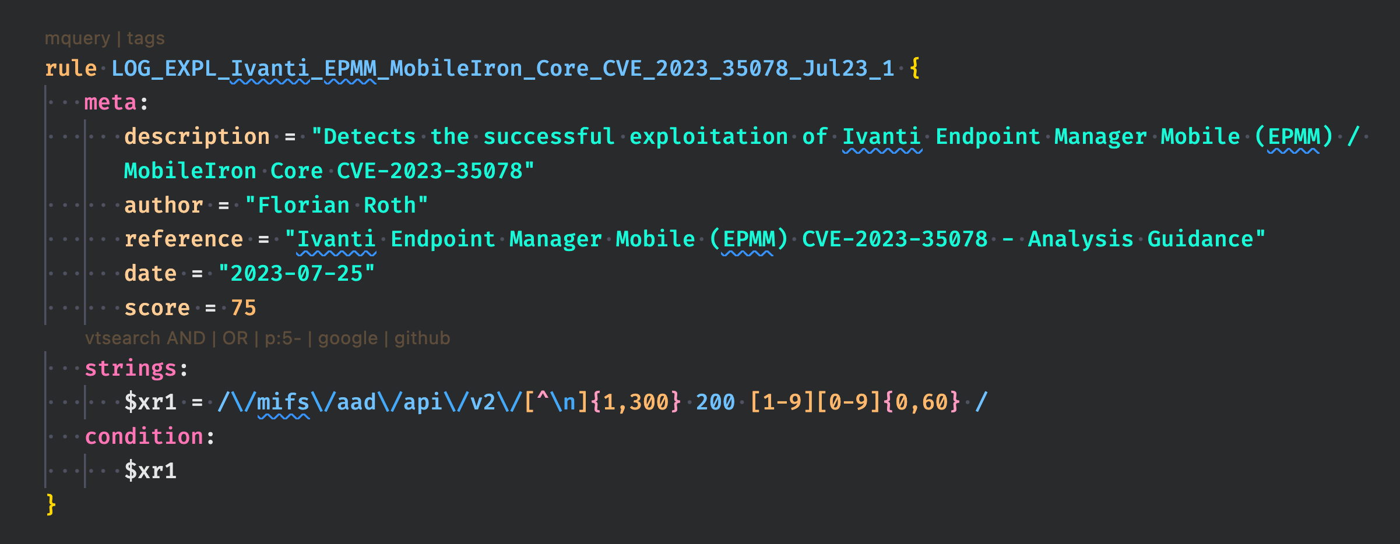Click the $xr1 variable in strings section
Image resolution: width=1400 pixels, height=544 pixels.
150,402
